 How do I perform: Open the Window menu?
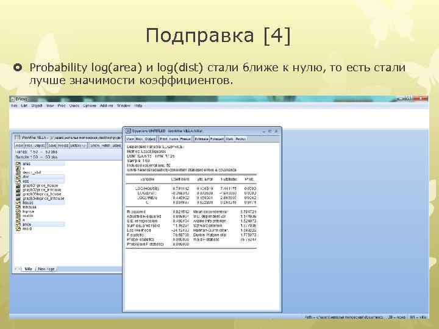click(x=123, y=105)
